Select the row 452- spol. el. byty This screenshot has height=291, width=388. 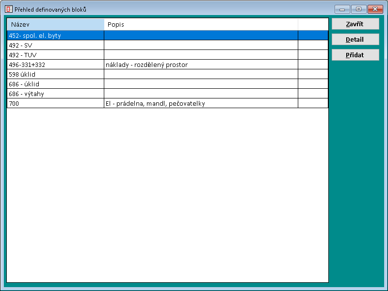click(x=55, y=35)
